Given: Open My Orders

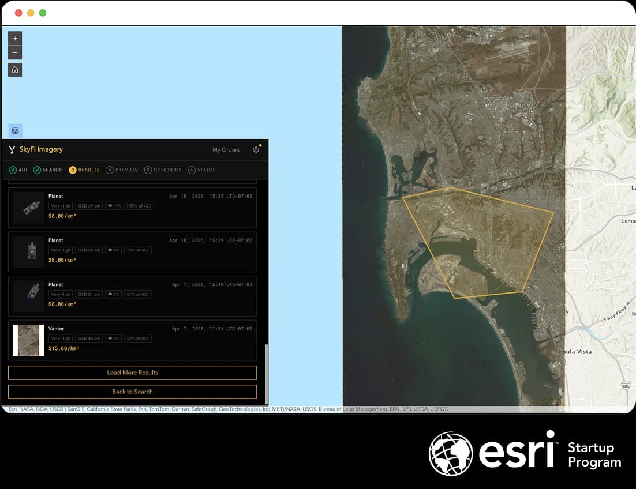Looking at the screenshot, I should [x=226, y=149].
